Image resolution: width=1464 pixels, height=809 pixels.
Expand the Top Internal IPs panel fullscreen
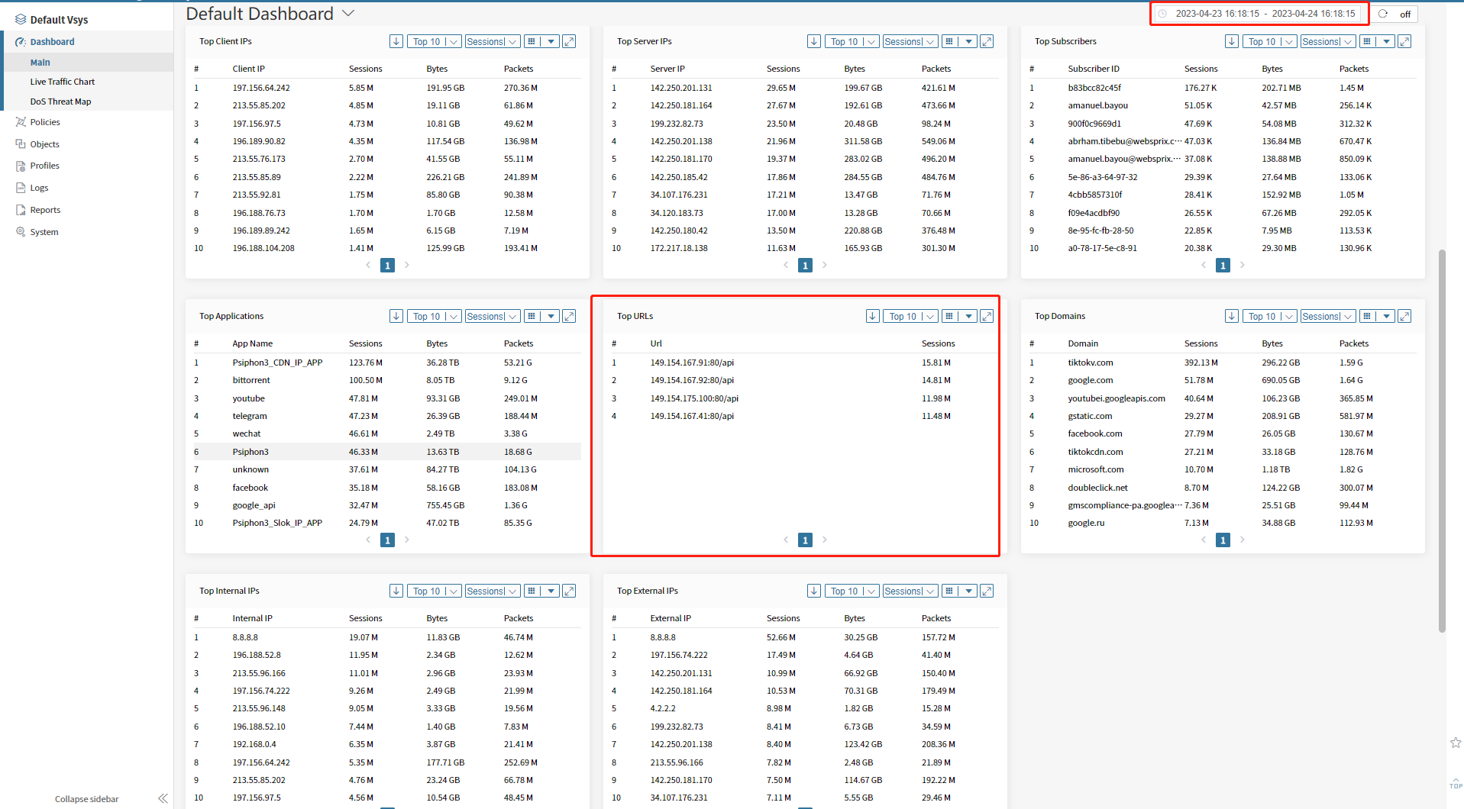569,591
